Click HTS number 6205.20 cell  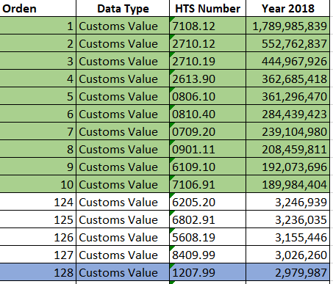[207, 202]
